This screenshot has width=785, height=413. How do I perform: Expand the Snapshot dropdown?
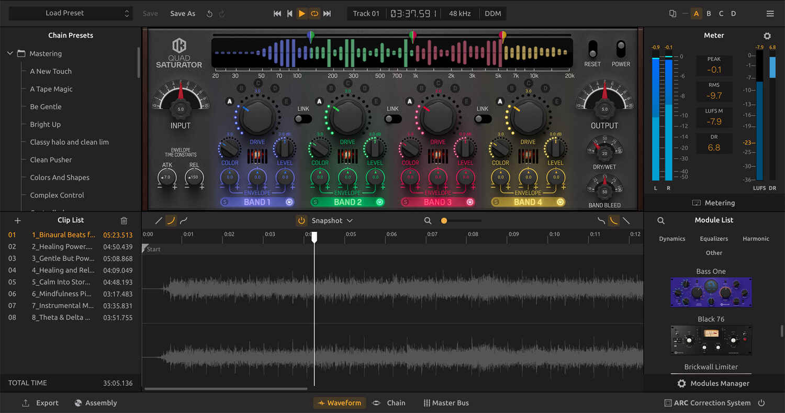coord(350,221)
